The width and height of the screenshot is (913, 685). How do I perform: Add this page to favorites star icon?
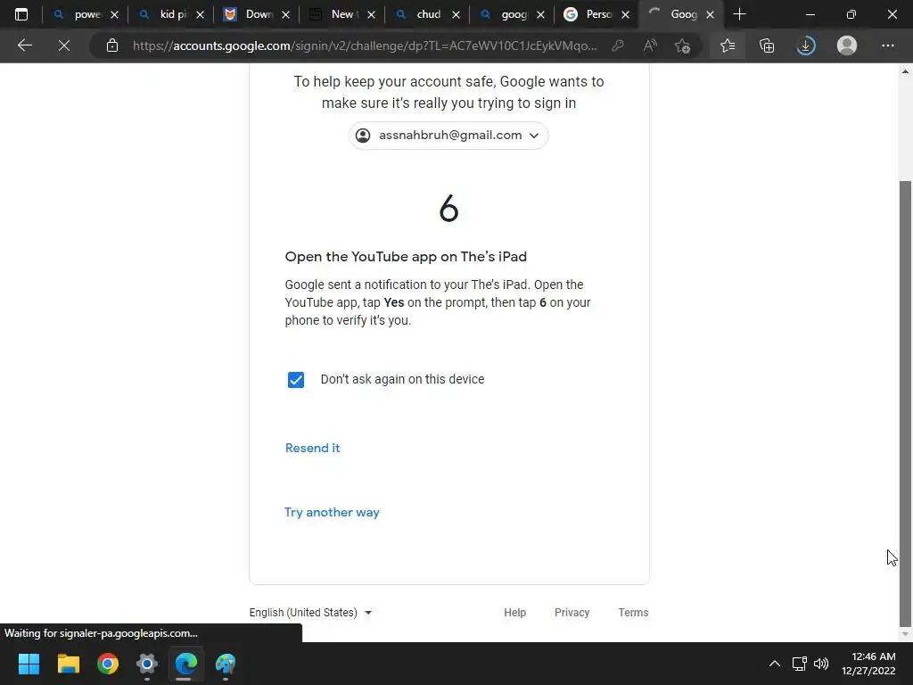(682, 45)
